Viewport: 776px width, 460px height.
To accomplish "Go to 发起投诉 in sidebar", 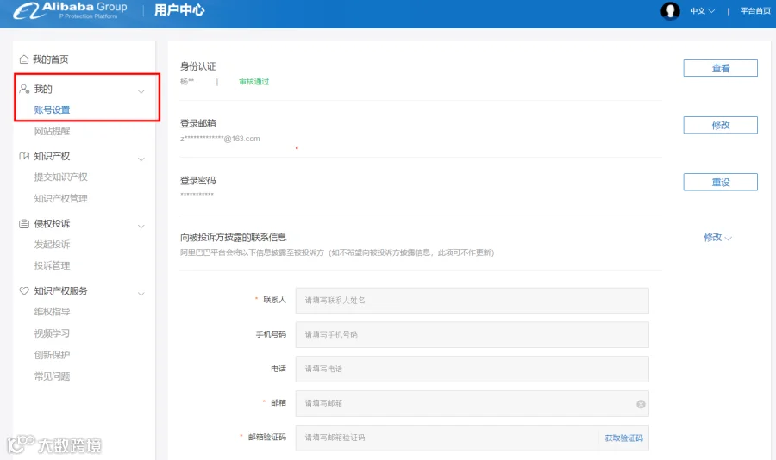I will [x=52, y=245].
